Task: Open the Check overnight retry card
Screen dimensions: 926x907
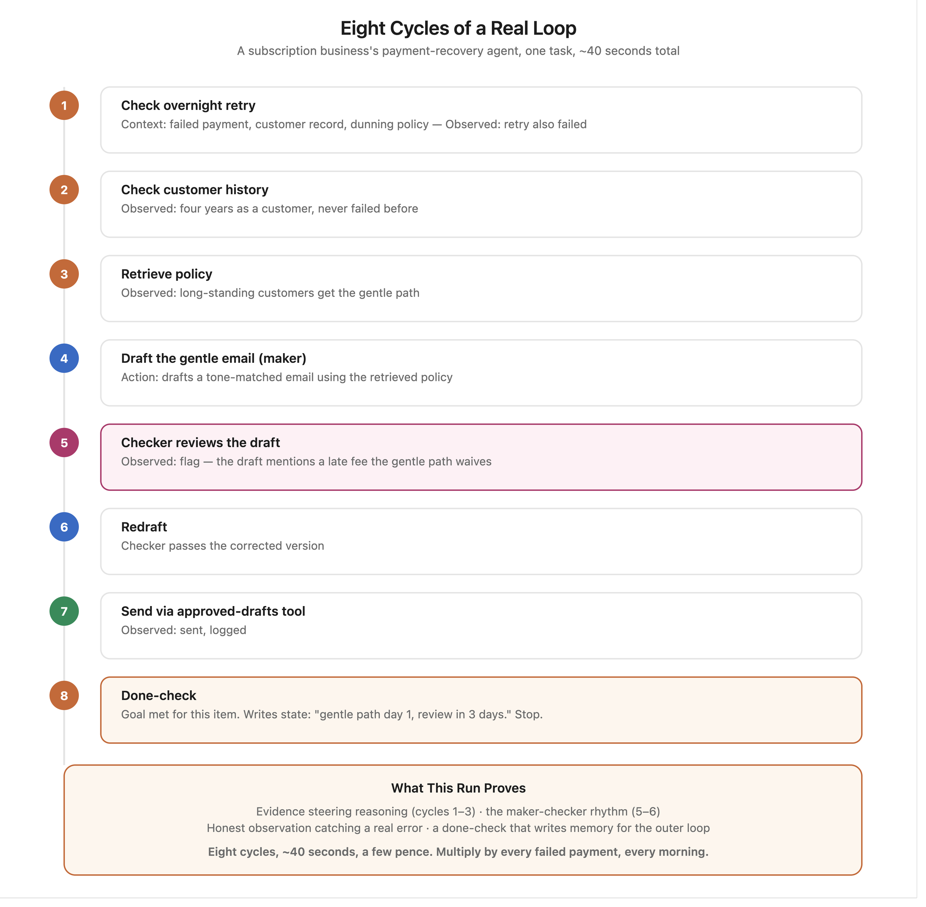Action: 481,120
